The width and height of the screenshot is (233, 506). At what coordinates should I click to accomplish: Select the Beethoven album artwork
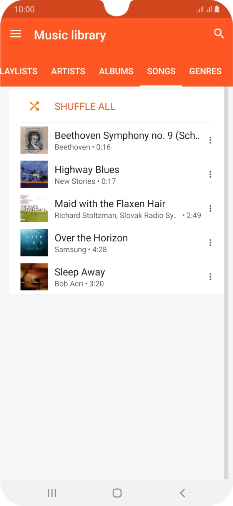(34, 140)
